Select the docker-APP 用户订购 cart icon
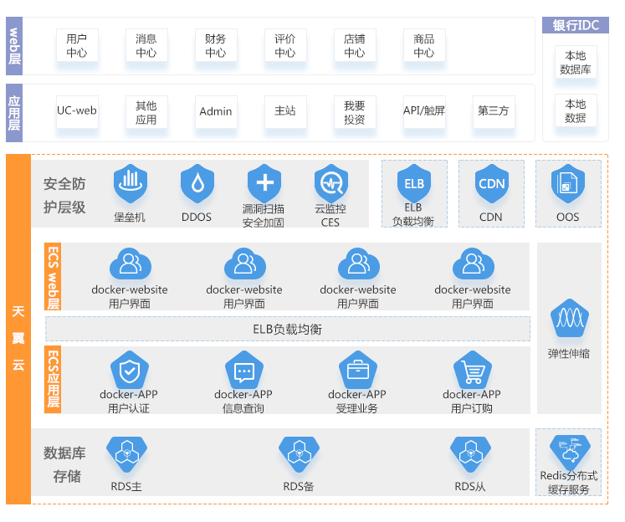 tap(473, 371)
